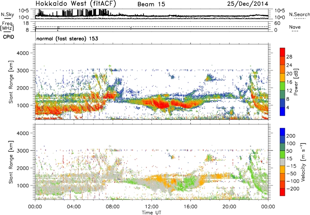
Task: Click the "-15" tick on Velocity color bar
Action: (x=291, y=166)
